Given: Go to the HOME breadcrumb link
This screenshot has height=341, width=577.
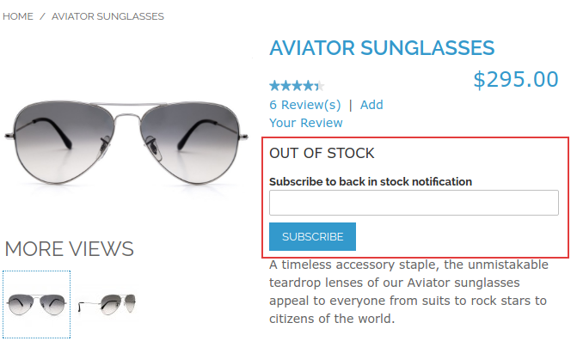Looking at the screenshot, I should click(x=18, y=16).
